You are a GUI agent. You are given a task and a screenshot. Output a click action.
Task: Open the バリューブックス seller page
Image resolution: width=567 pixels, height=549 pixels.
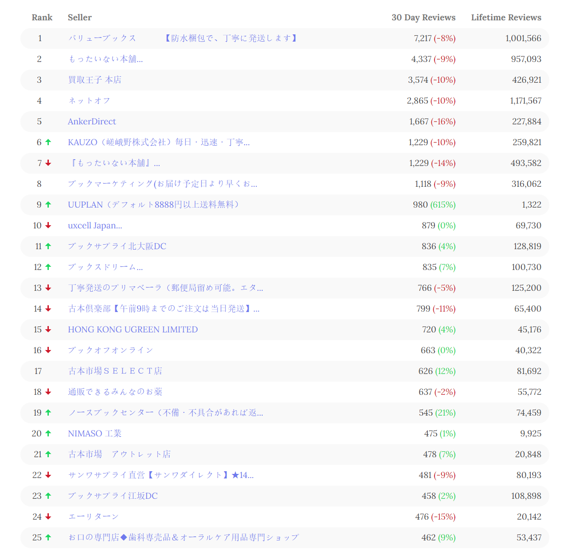(x=102, y=38)
